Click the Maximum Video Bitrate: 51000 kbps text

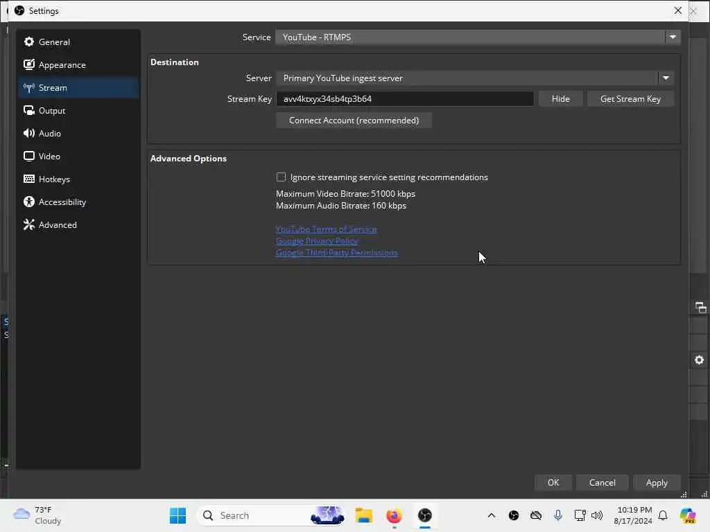(x=345, y=194)
